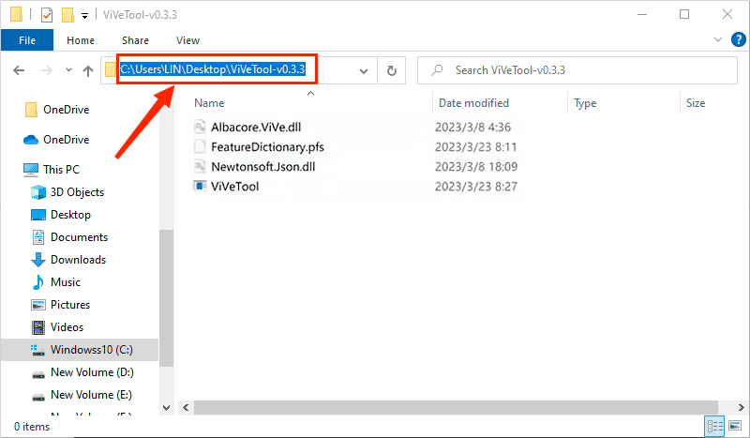
Task: Sort files by the Name column
Action: [x=209, y=103]
